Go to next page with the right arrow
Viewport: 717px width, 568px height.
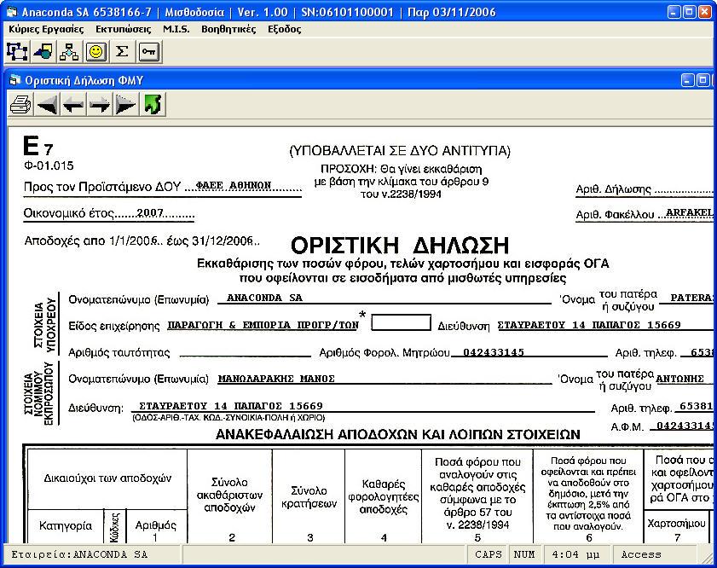pos(100,105)
